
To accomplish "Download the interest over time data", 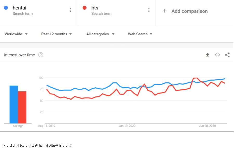I will [x=207, y=55].
